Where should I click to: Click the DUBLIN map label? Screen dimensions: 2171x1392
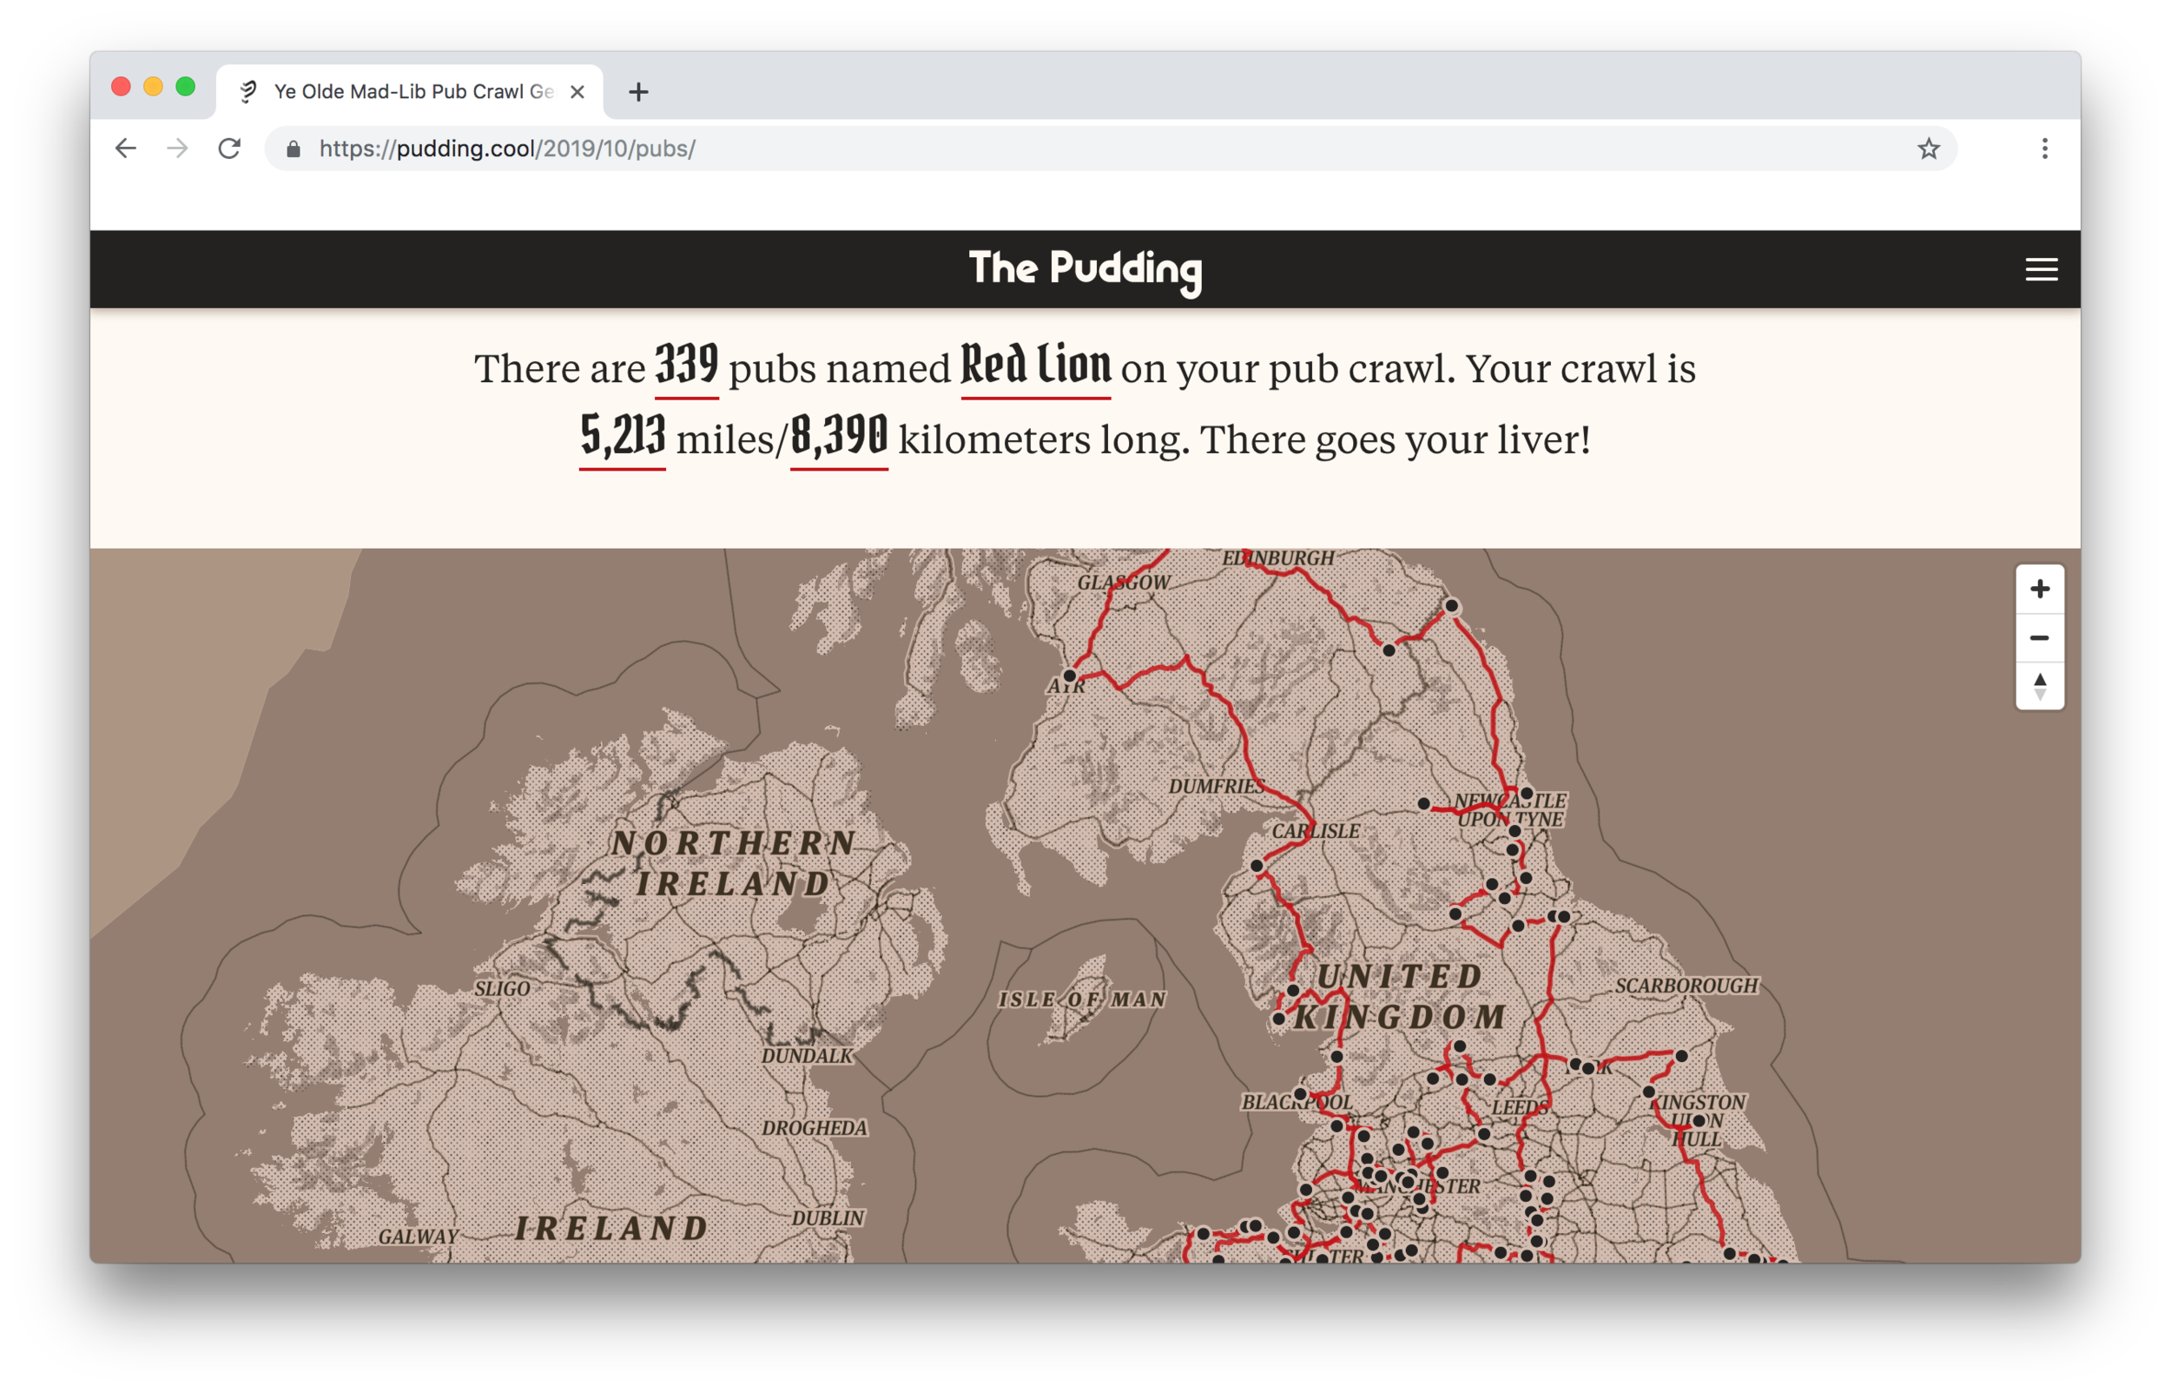[x=828, y=1218]
